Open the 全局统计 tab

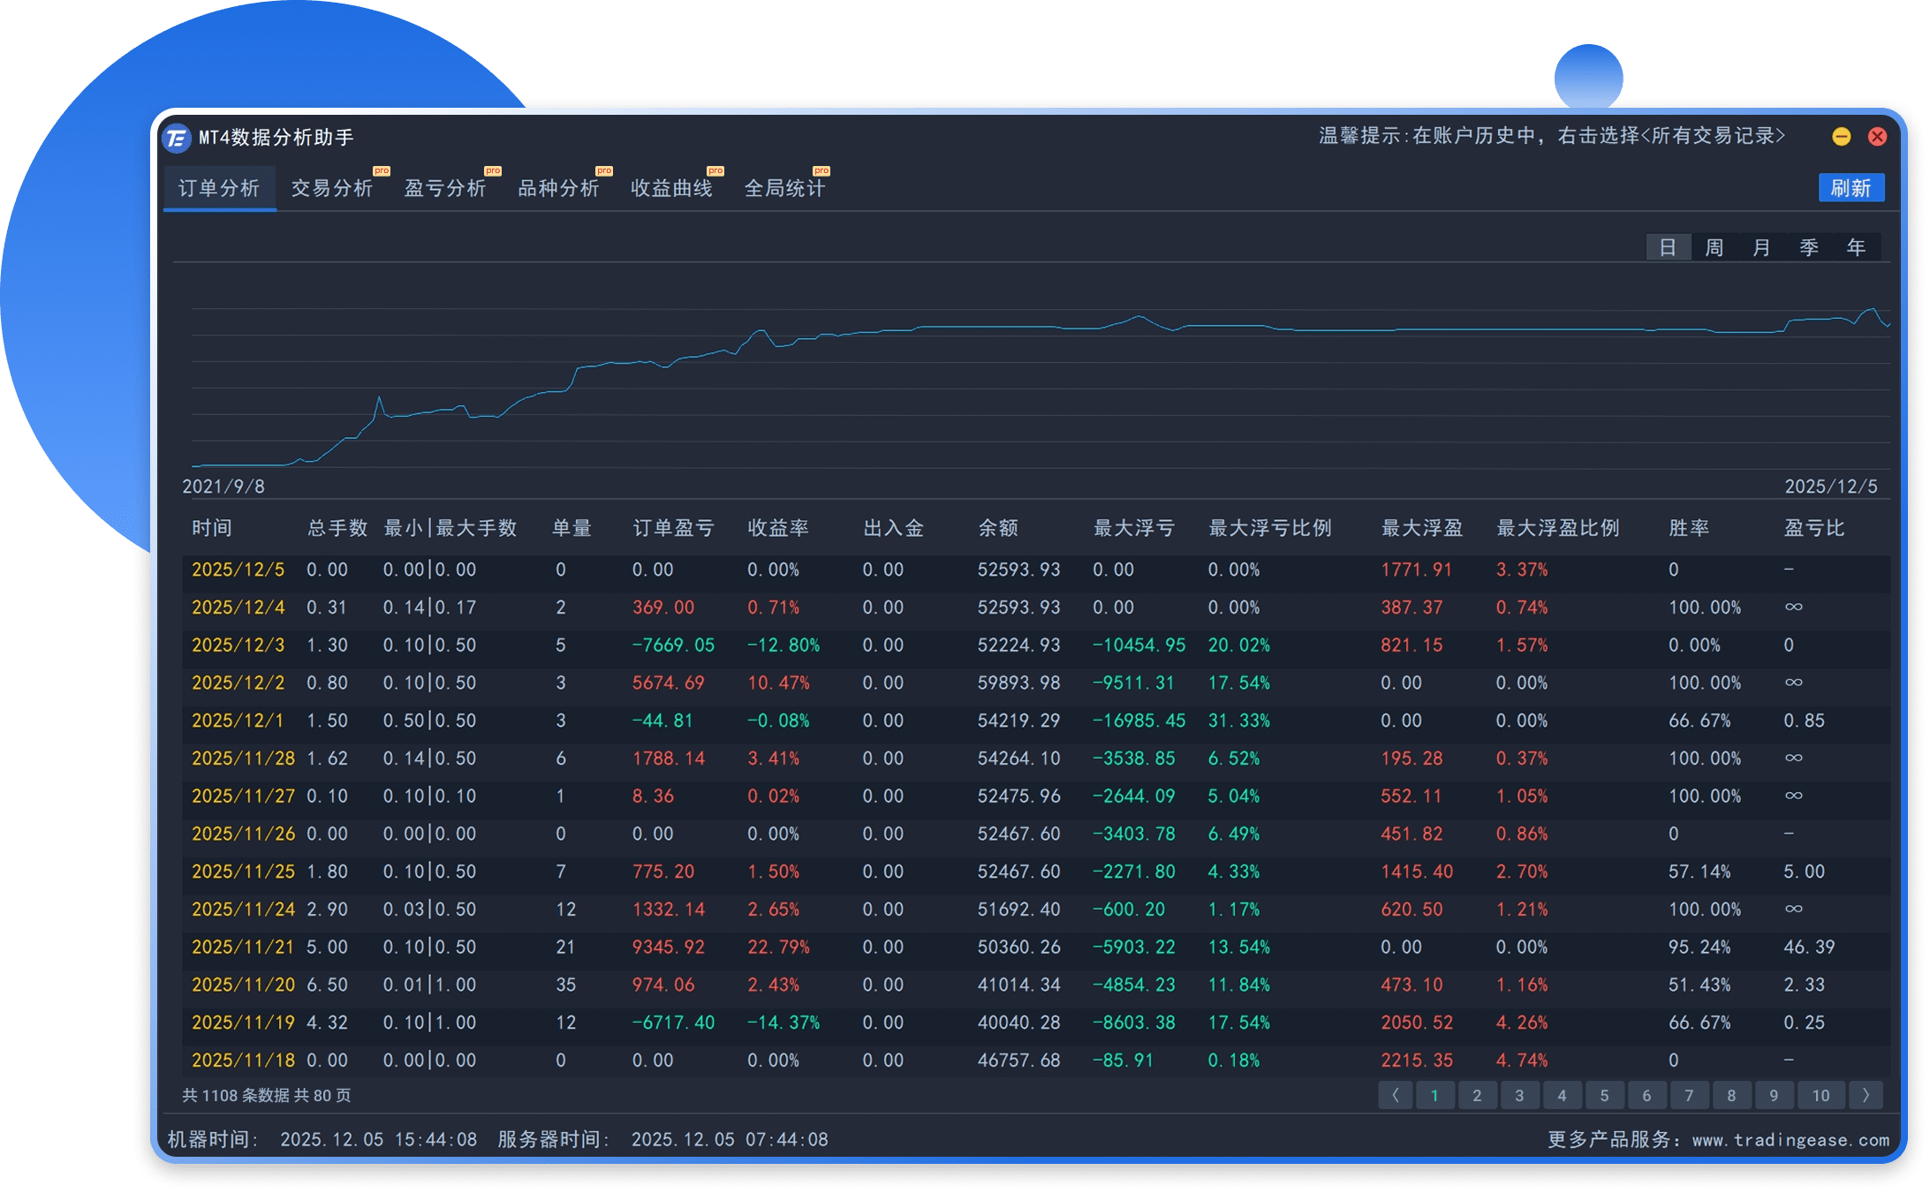click(784, 188)
